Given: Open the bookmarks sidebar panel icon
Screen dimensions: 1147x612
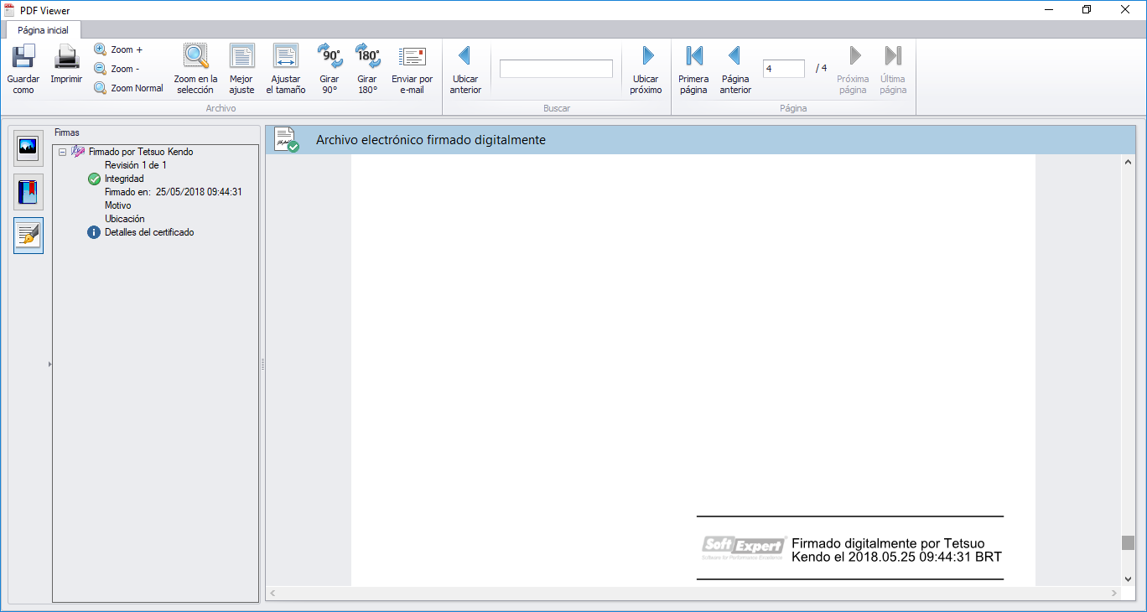Looking at the screenshot, I should (29, 192).
